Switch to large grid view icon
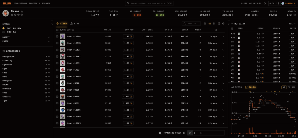The width and height of the screenshot is (298, 138). tap(219, 24)
